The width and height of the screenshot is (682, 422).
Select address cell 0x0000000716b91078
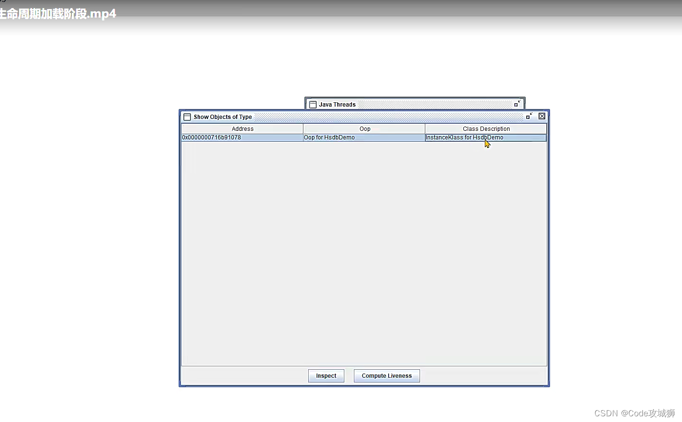tap(242, 137)
